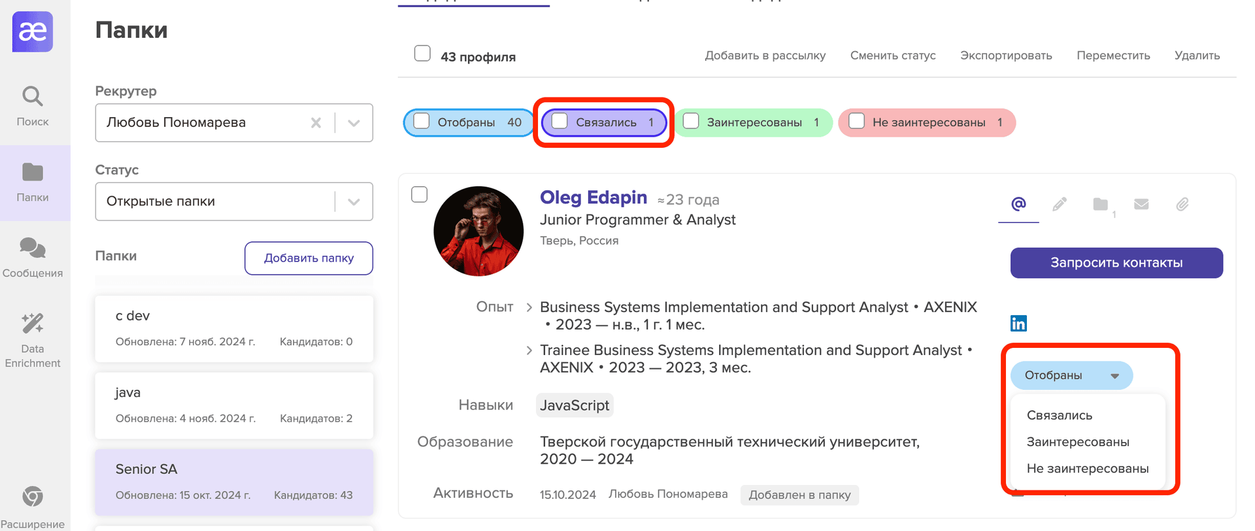The height and width of the screenshot is (531, 1255).
Task: Toggle the Связались status filter checkbox
Action: [x=560, y=122]
